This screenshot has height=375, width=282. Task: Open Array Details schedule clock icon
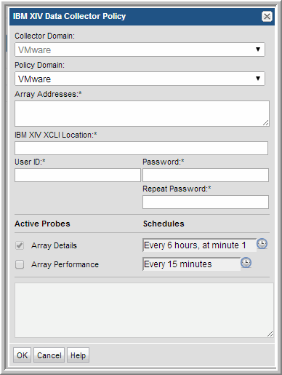(262, 244)
